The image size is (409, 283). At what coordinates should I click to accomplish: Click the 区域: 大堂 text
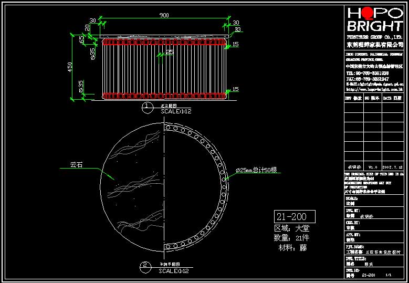click(x=292, y=228)
